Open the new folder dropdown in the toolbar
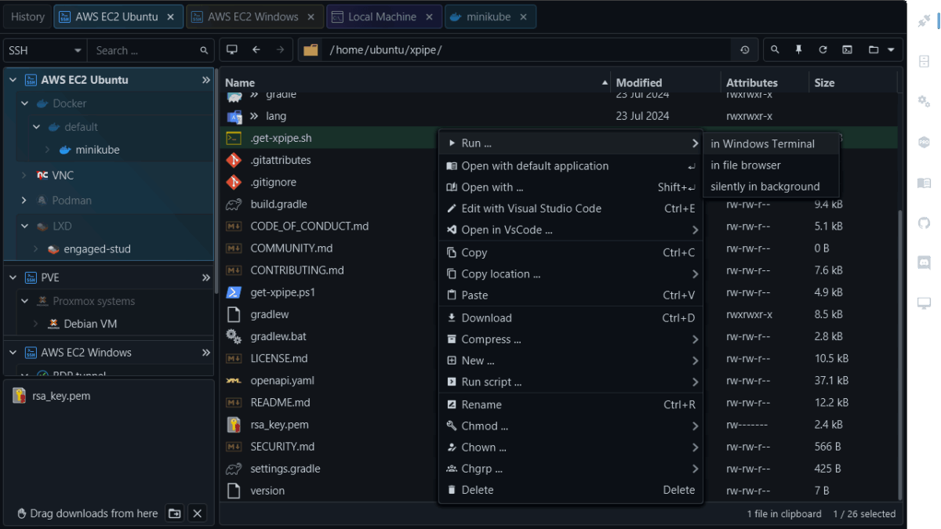The width and height of the screenshot is (941, 529). click(x=881, y=50)
